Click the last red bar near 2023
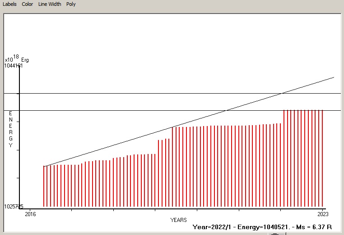The width and height of the screenshot is (344, 235). pyautogui.click(x=323, y=158)
